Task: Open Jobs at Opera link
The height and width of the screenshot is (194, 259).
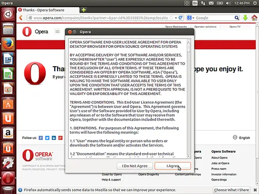Action: (220, 163)
